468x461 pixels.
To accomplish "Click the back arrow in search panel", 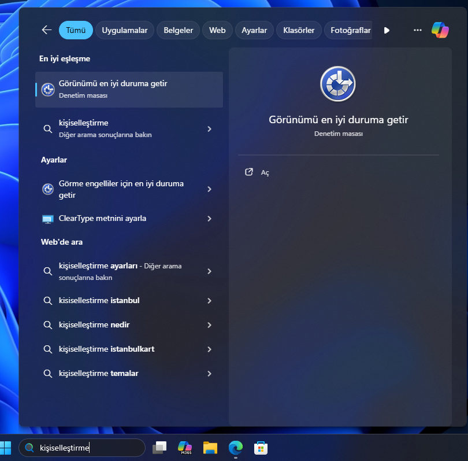I will pos(47,30).
